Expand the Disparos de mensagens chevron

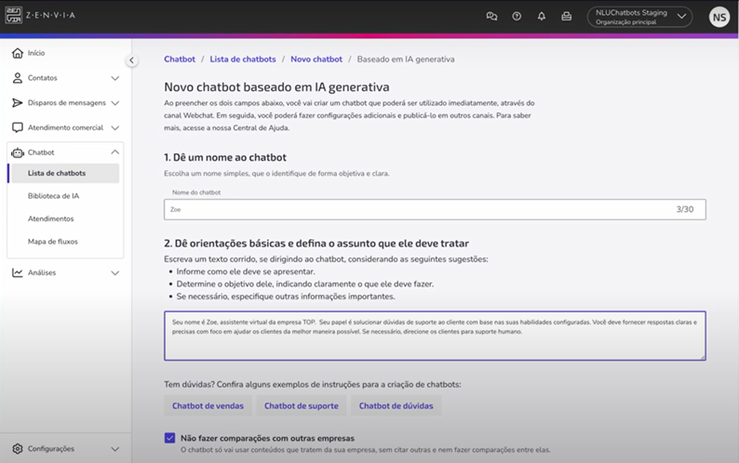coord(115,103)
